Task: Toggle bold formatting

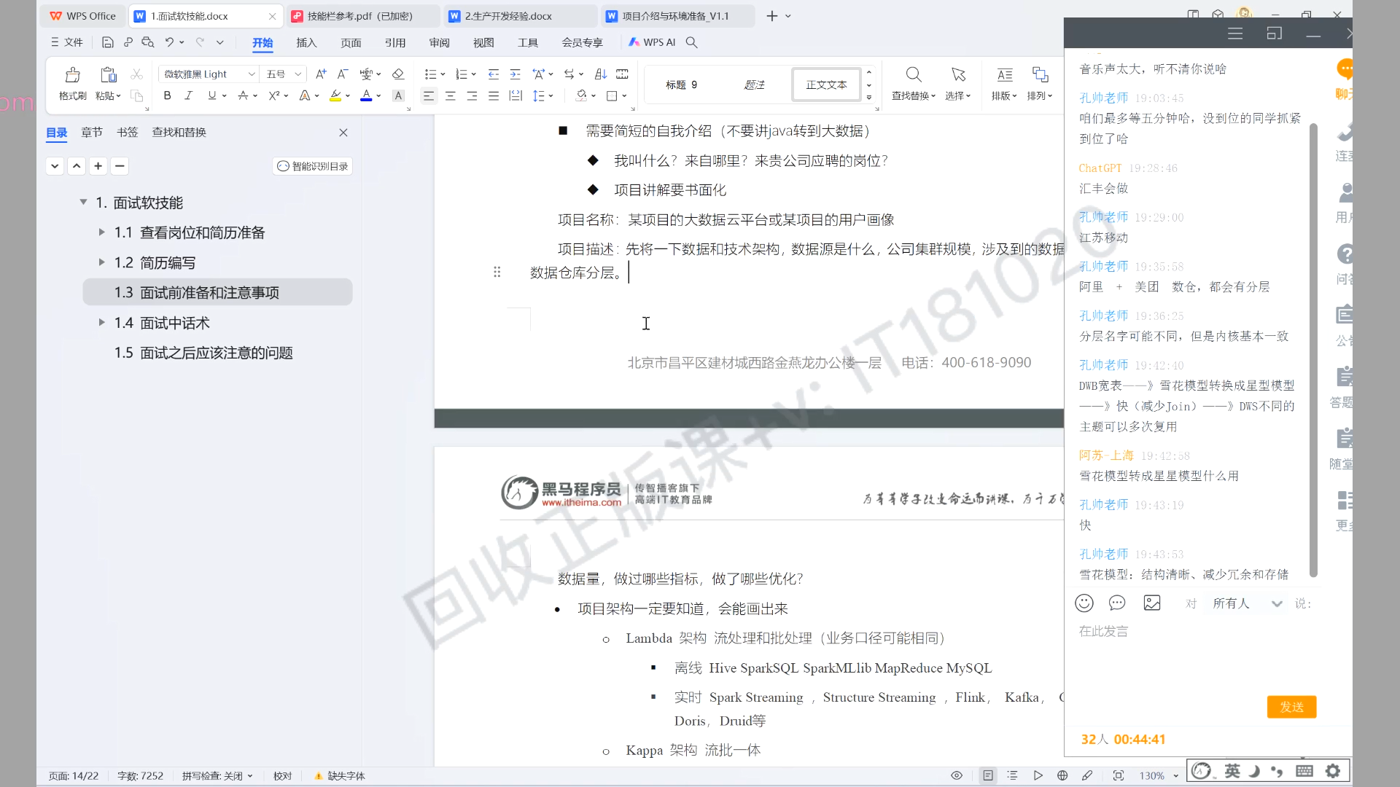Action: [x=167, y=95]
